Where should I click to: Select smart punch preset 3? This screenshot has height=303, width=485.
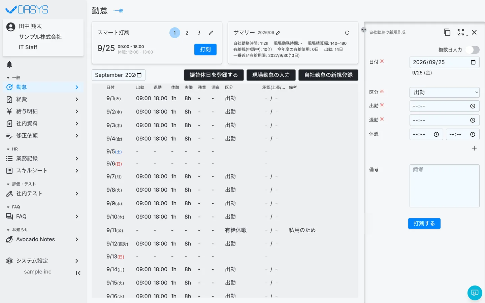coord(199,33)
